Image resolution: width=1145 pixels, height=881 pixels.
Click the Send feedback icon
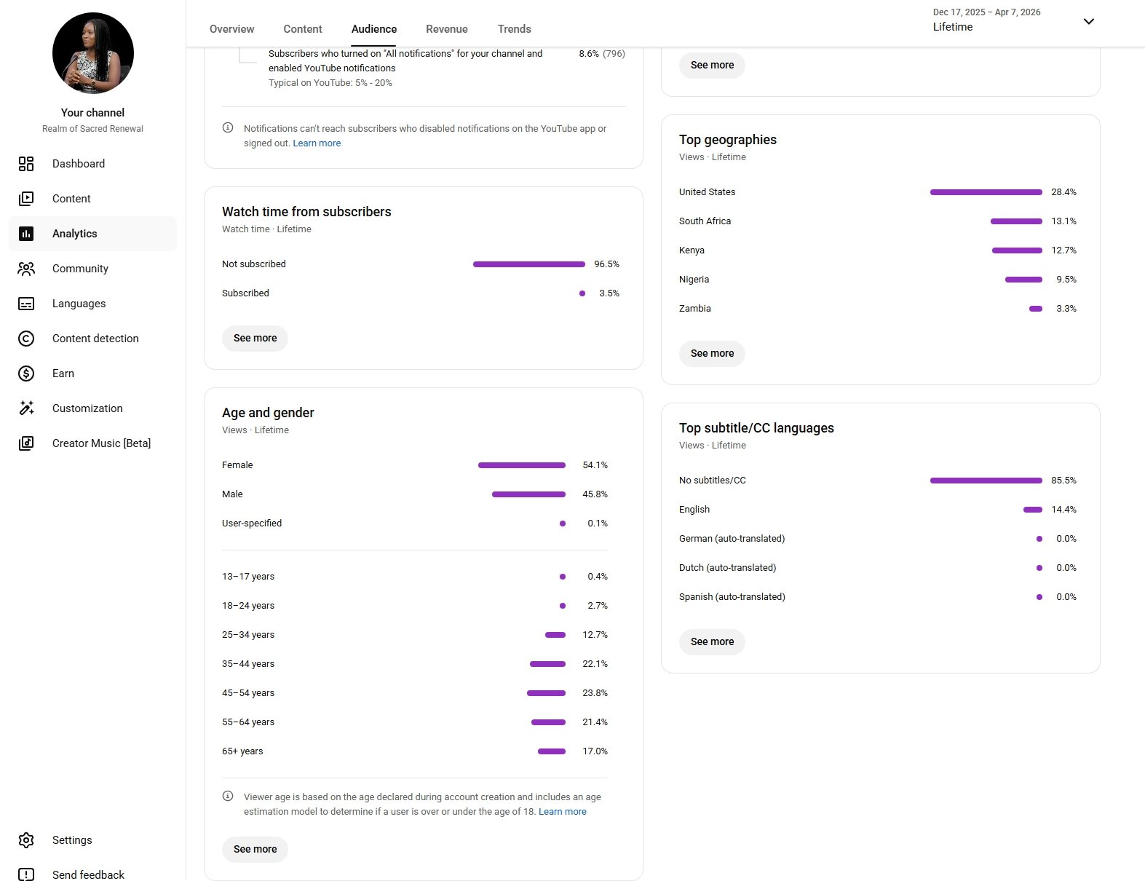coord(26,874)
